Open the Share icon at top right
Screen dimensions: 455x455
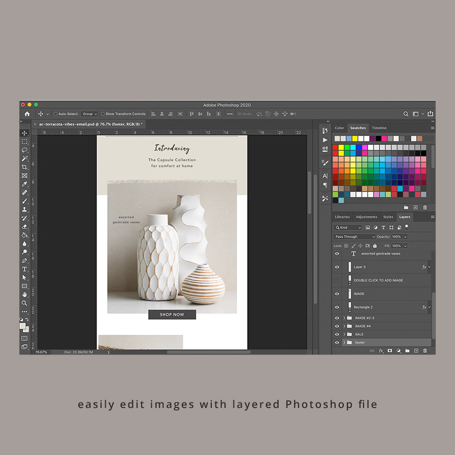tap(430, 114)
